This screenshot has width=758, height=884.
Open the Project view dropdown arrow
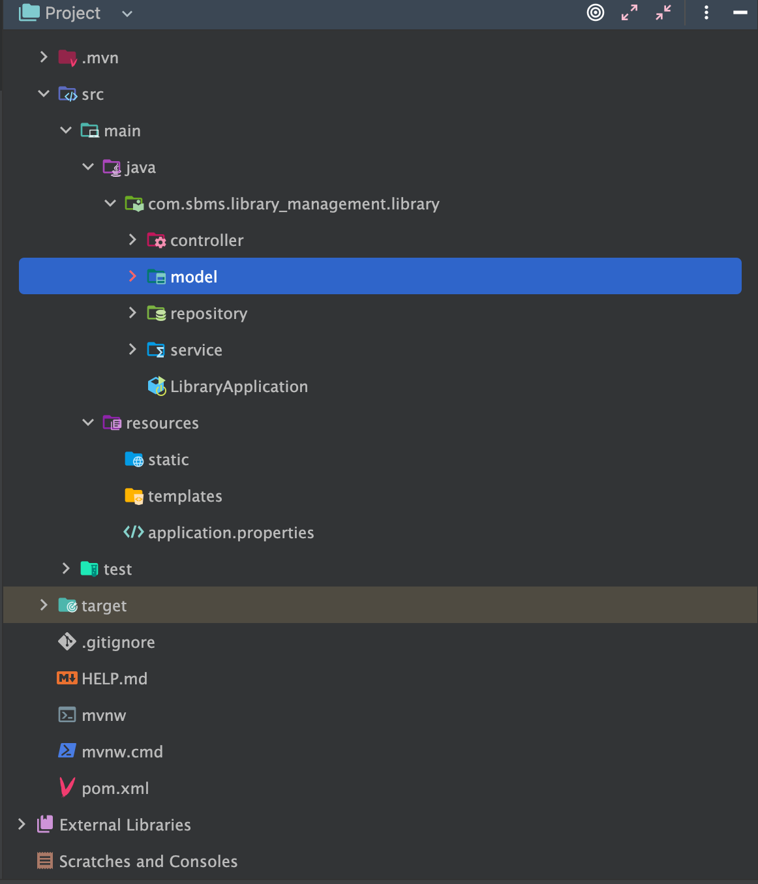coord(127,14)
